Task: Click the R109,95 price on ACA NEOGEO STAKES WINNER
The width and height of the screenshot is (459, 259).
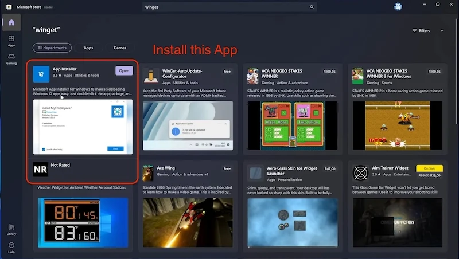Action: coord(329,72)
